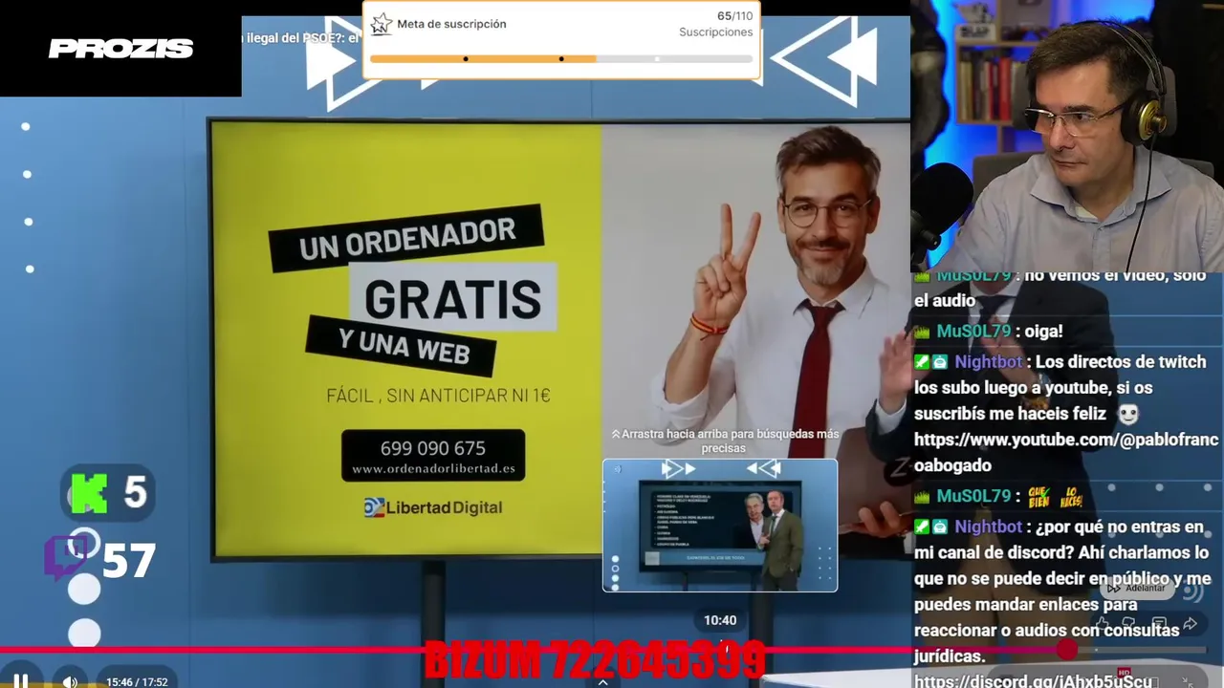This screenshot has height=688, width=1224.
Task: Click the phone number 699 090 675
Action: [432, 448]
